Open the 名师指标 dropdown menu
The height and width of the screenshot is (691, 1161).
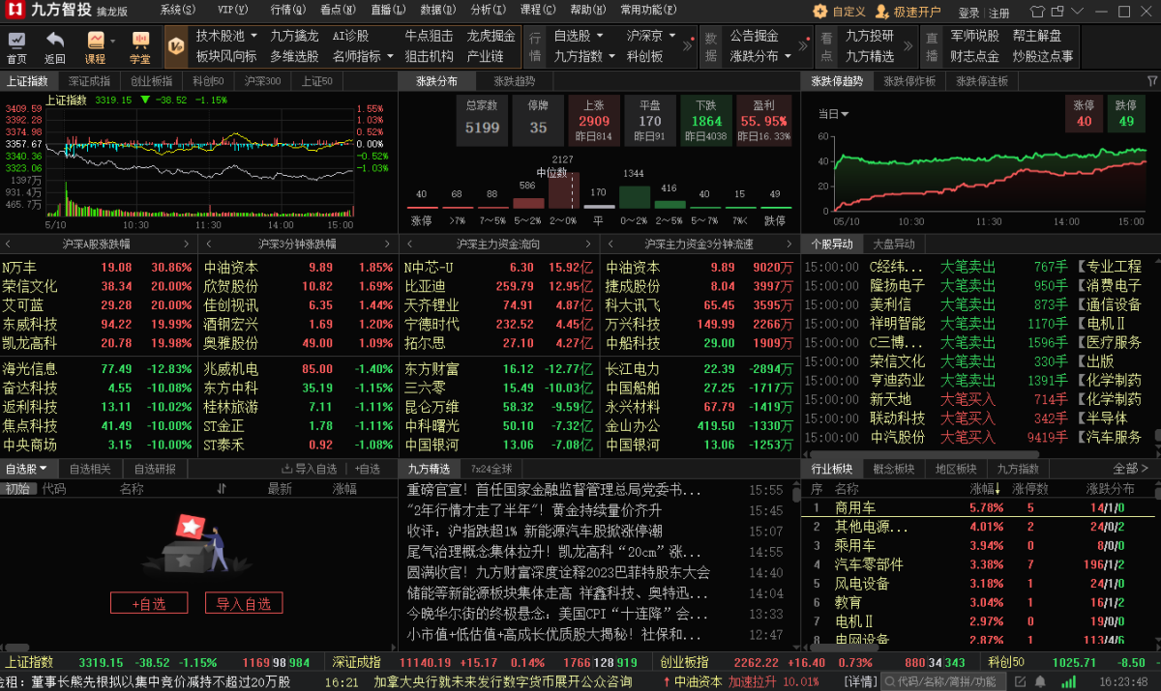tap(363, 56)
